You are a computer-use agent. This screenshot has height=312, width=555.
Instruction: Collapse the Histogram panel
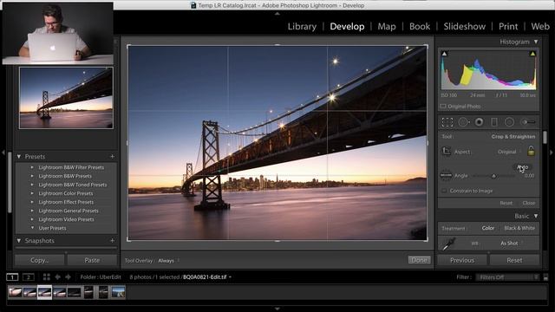536,42
